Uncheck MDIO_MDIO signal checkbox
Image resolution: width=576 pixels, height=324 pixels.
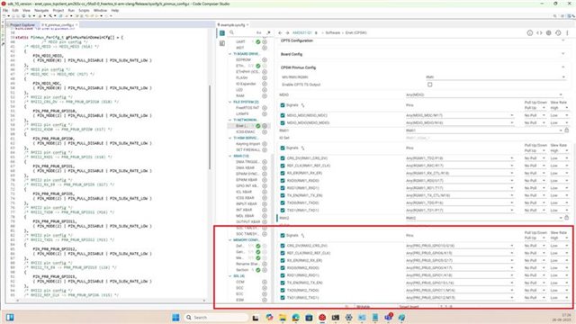point(283,122)
